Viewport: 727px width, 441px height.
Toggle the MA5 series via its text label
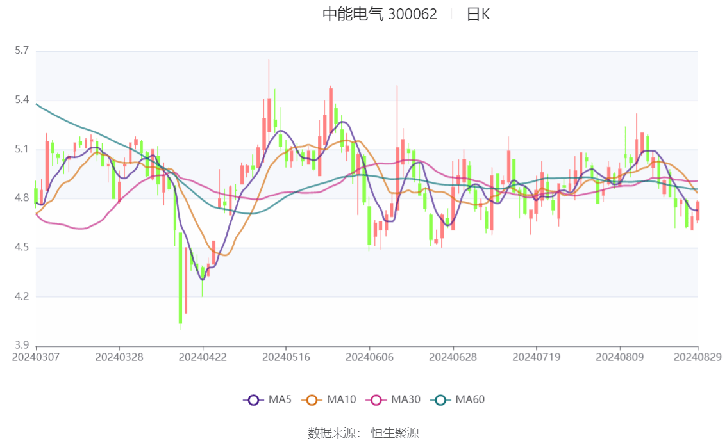point(280,400)
